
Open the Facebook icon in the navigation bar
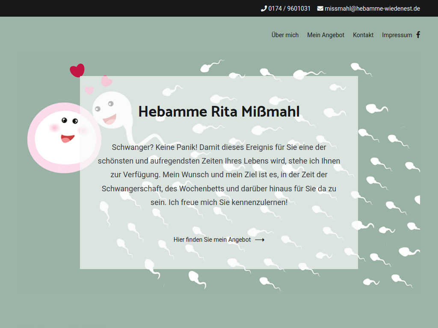coord(418,35)
